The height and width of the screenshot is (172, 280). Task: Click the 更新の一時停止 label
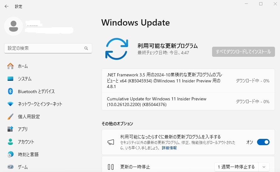[x=135, y=167]
